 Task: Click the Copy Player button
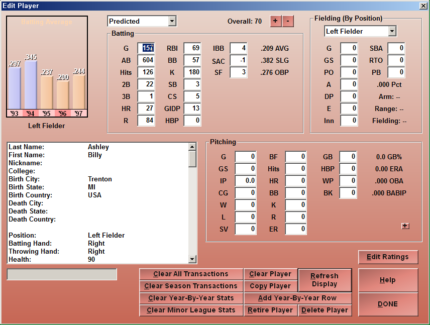coord(270,286)
